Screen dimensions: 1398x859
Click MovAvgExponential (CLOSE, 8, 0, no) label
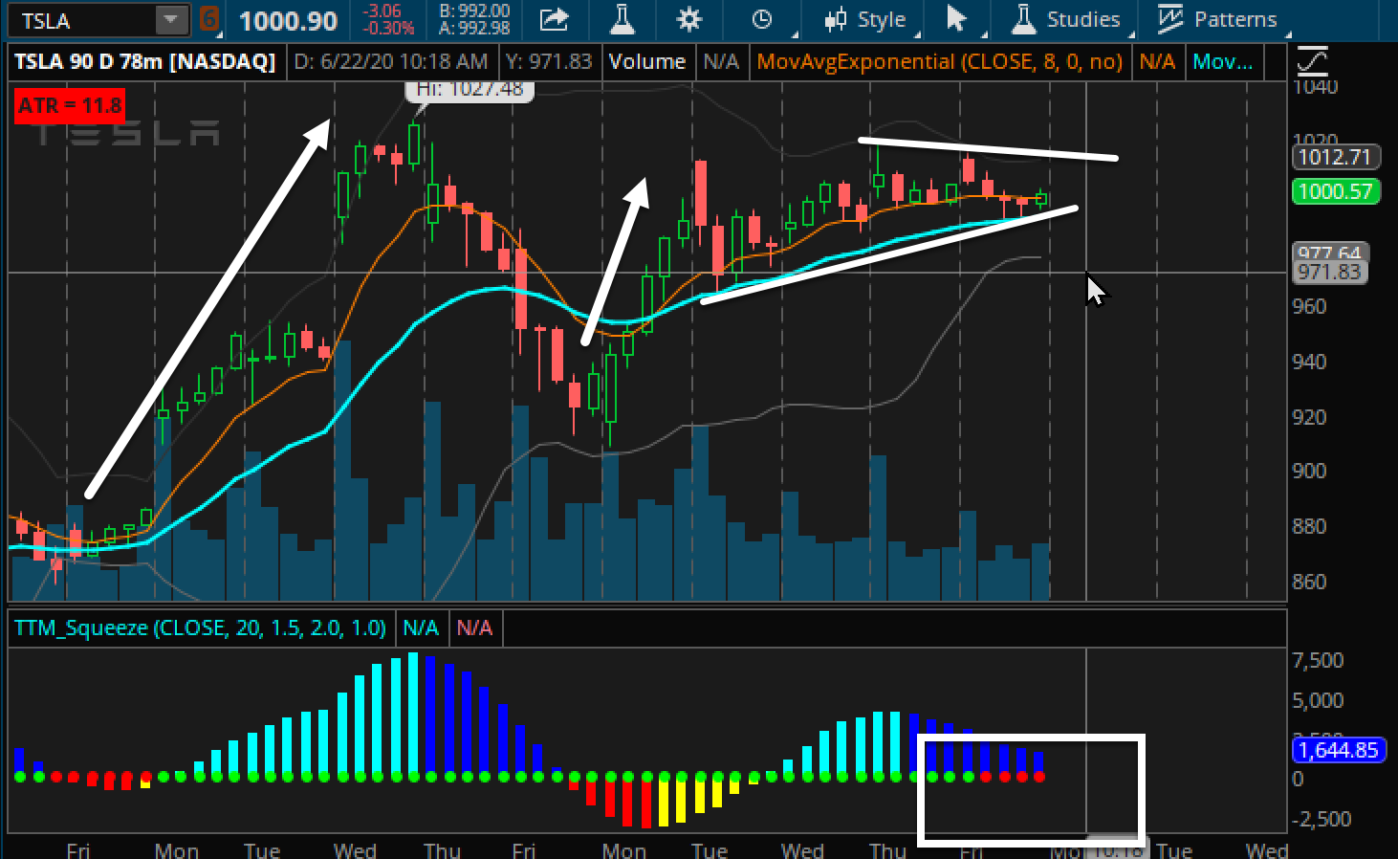(940, 62)
